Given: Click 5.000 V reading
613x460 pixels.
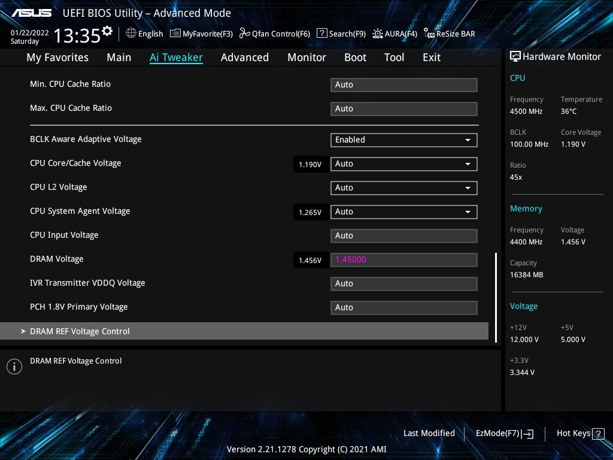Looking at the screenshot, I should [573, 340].
